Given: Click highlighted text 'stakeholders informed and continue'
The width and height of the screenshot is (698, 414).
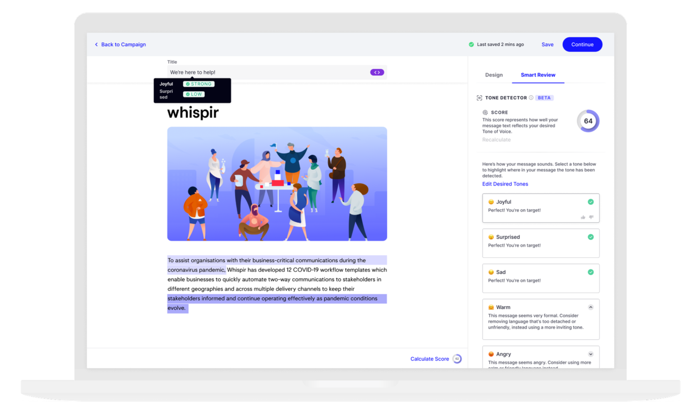Looking at the screenshot, I should pyautogui.click(x=214, y=299).
